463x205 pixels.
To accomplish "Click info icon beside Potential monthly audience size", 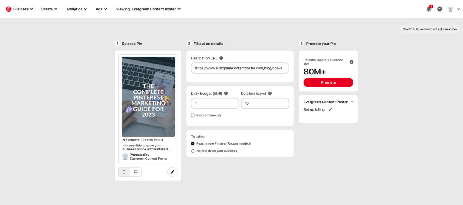I will click(351, 62).
